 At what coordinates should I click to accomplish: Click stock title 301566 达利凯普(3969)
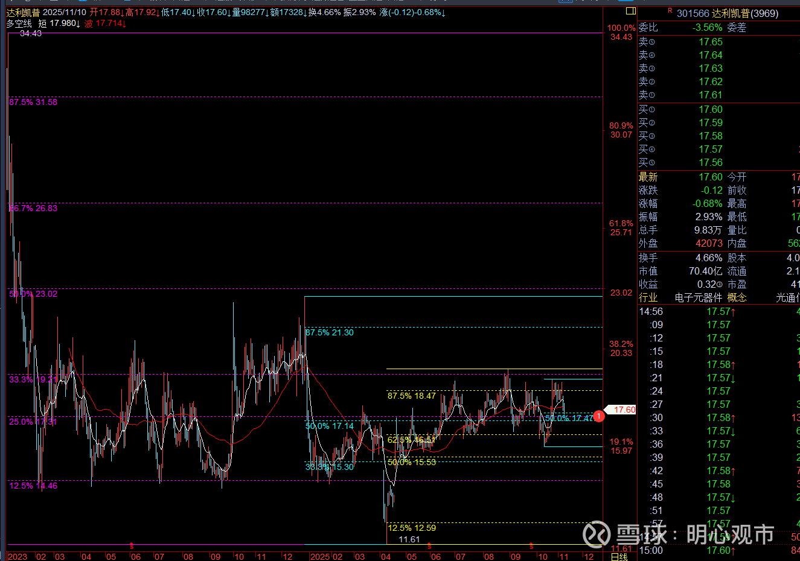728,13
